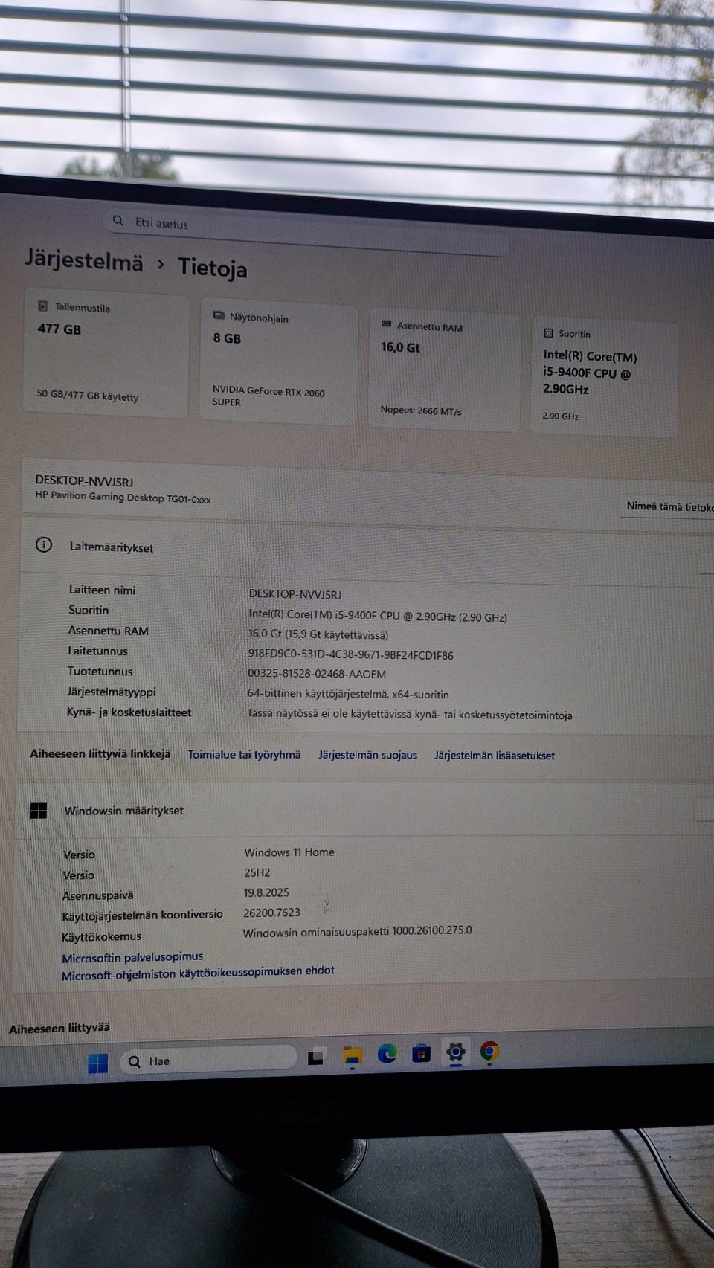Open the Asennettu RAM memory card
This screenshot has height=1268, width=714.
point(443,370)
